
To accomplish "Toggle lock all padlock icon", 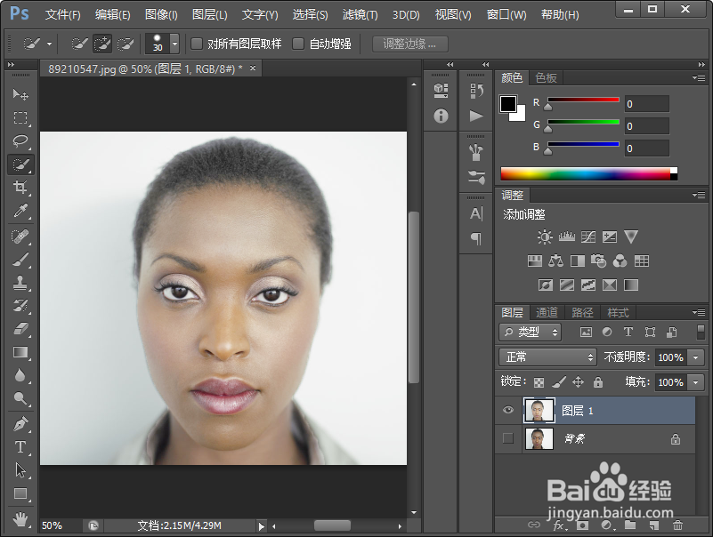I will click(x=598, y=382).
